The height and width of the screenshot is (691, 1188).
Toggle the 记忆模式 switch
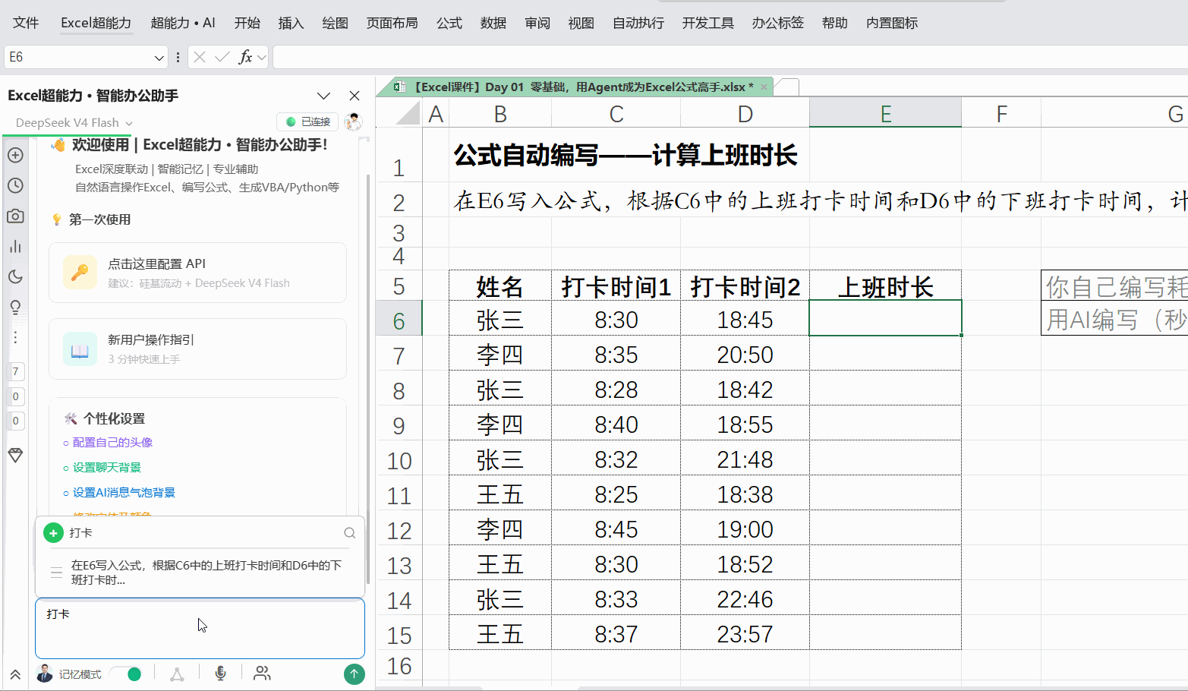(126, 674)
